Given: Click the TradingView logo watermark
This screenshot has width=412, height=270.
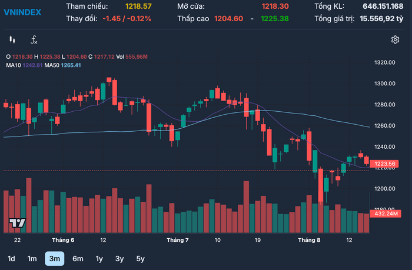Looking at the screenshot, I should (x=17, y=223).
